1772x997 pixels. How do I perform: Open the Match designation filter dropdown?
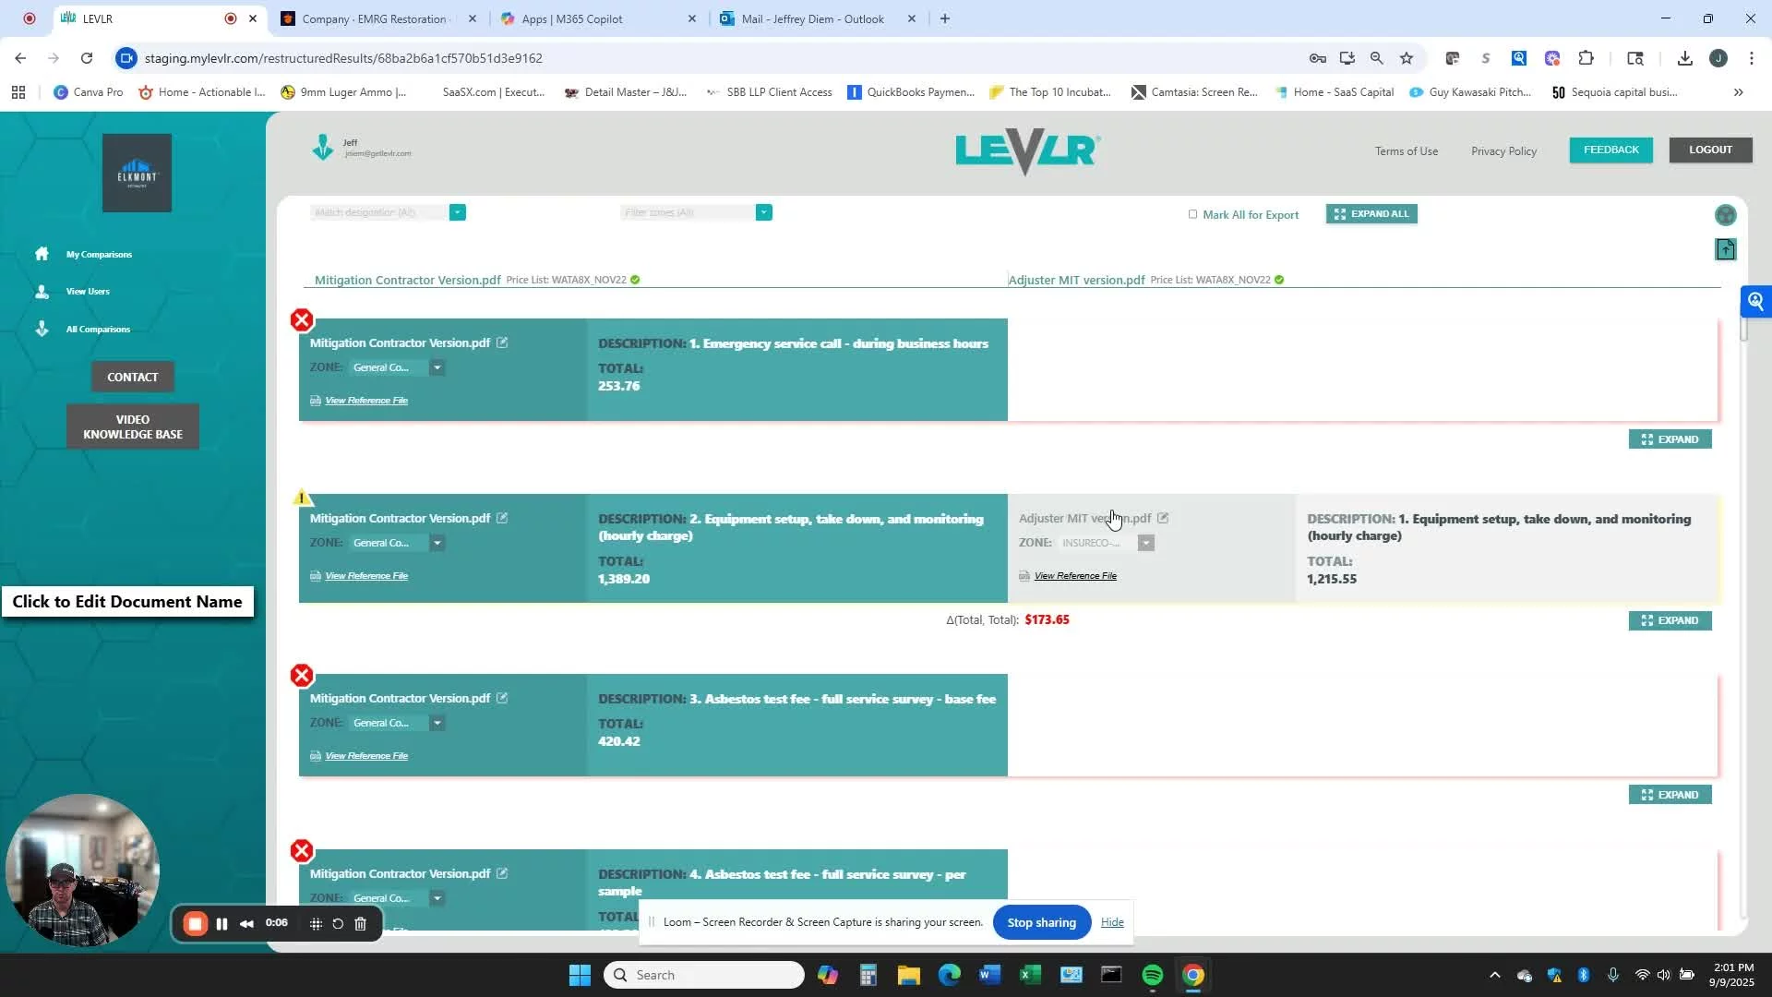click(457, 213)
